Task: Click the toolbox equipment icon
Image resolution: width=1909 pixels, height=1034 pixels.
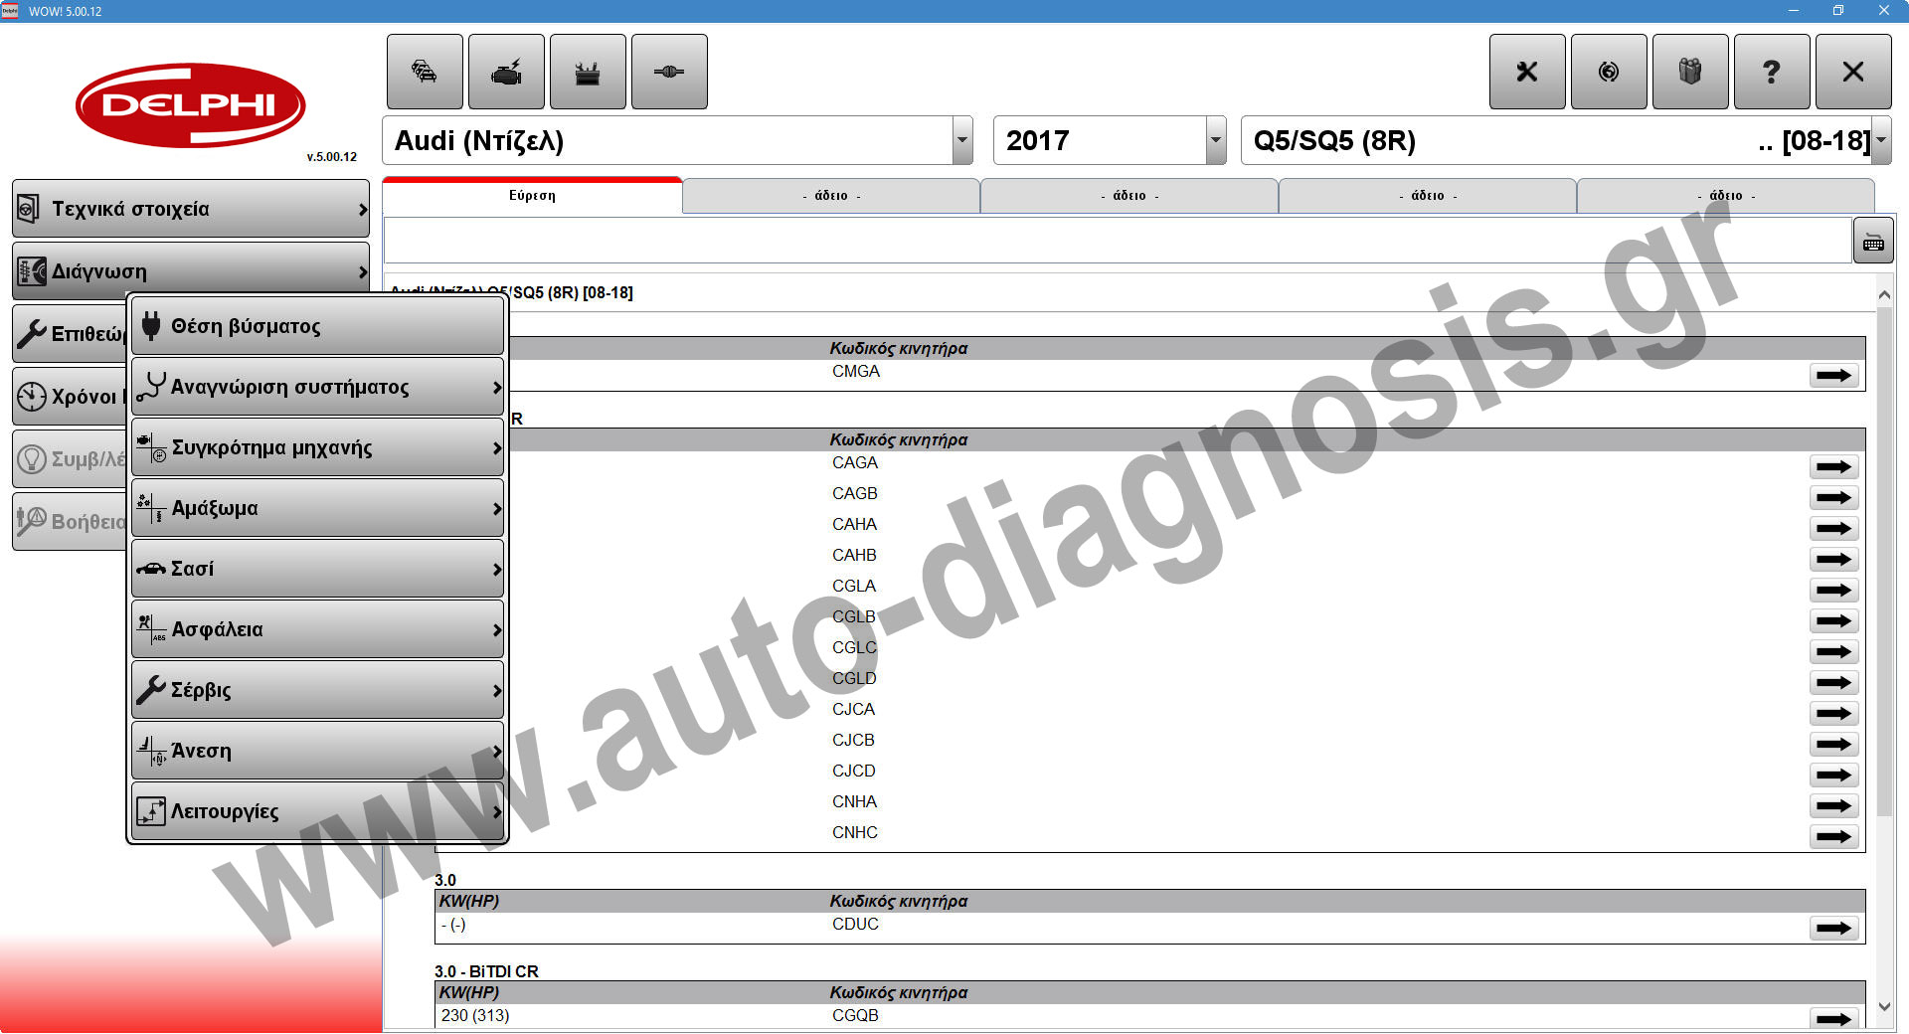Action: [588, 72]
